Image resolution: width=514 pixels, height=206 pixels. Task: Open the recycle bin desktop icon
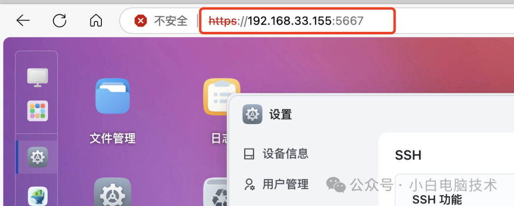click(216, 192)
